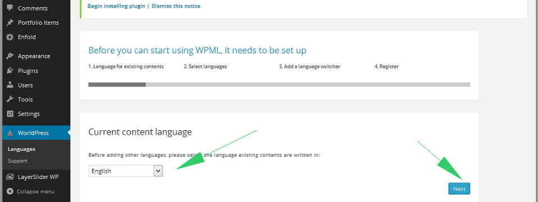Click the Tools wrench icon
The height and width of the screenshot is (202, 538).
point(10,99)
